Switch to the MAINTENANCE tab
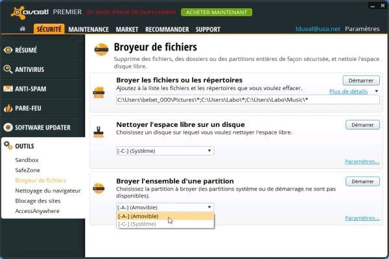 coord(89,30)
